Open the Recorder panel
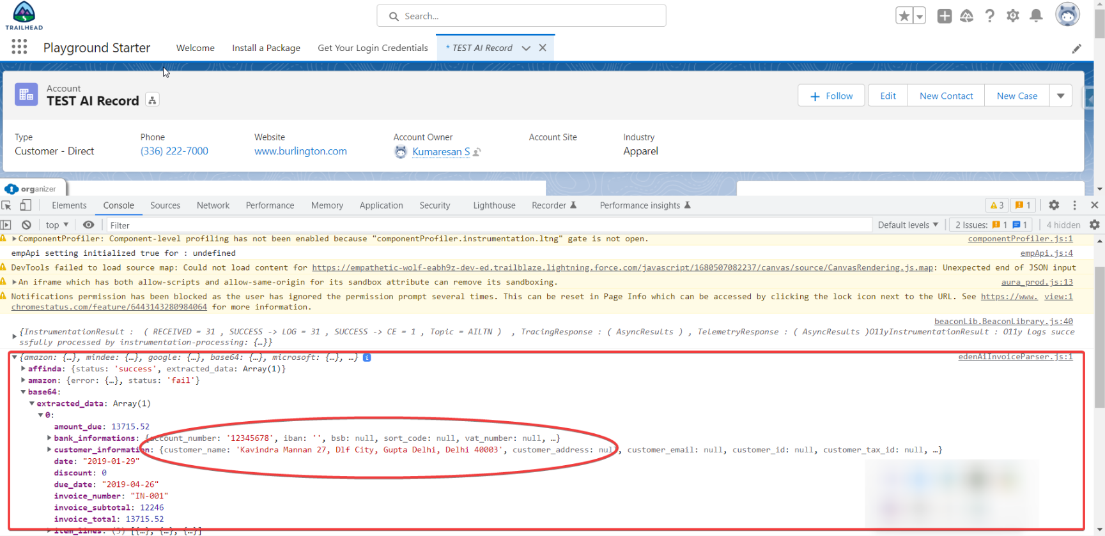This screenshot has width=1105, height=536. [x=554, y=205]
